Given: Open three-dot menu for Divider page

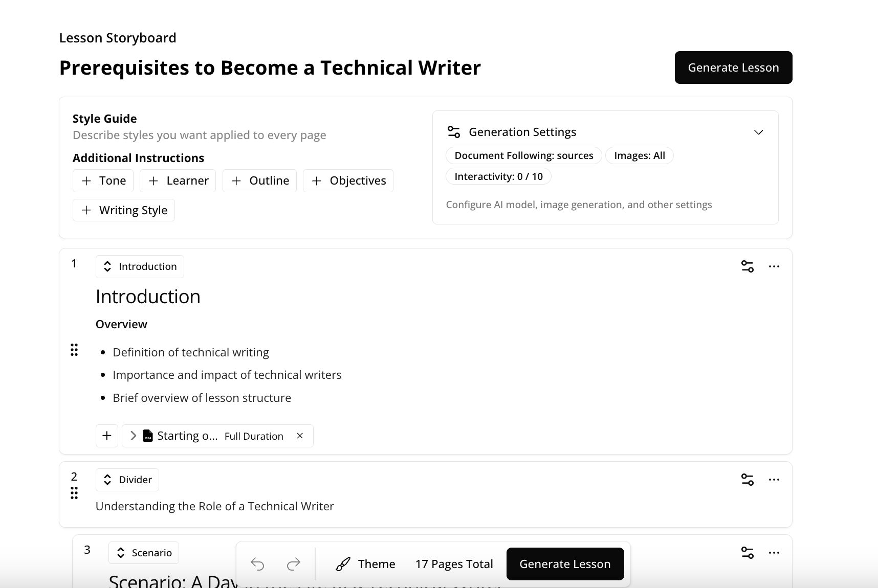Looking at the screenshot, I should [774, 480].
